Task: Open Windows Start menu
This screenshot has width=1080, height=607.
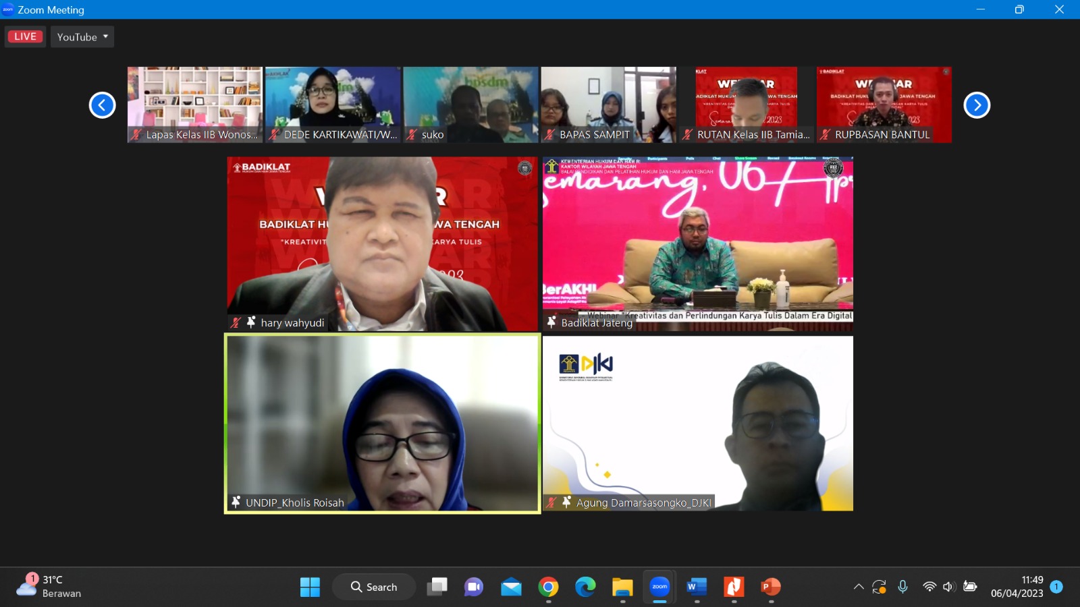Action: click(310, 587)
